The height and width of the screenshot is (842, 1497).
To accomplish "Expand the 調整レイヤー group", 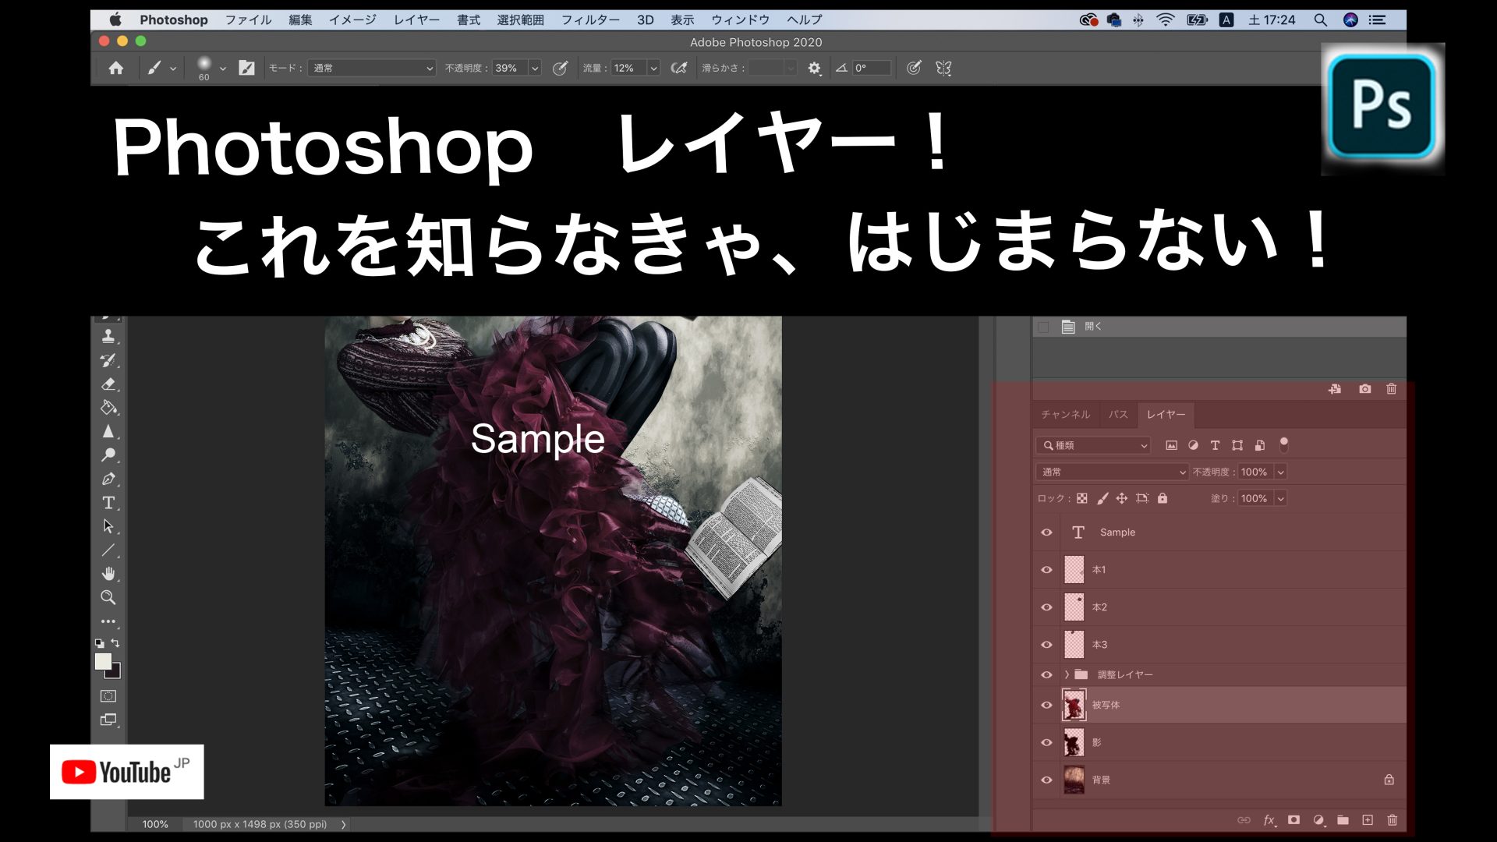I will tap(1067, 674).
